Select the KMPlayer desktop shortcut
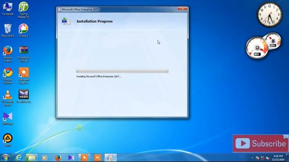 coord(8,119)
